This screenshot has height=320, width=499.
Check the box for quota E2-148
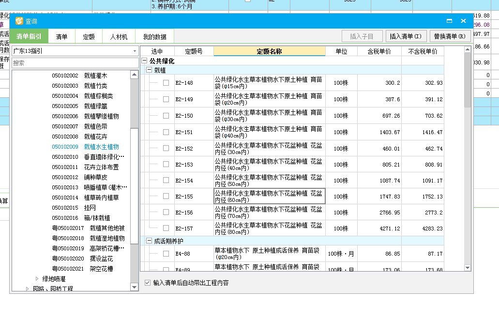[166, 83]
